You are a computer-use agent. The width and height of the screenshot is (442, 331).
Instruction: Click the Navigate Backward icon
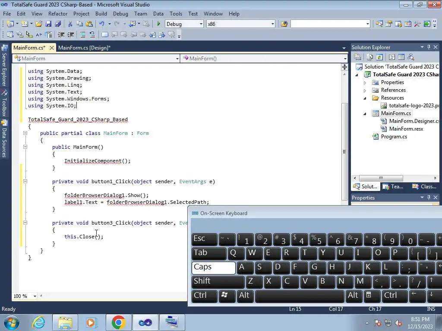[x=132, y=24]
